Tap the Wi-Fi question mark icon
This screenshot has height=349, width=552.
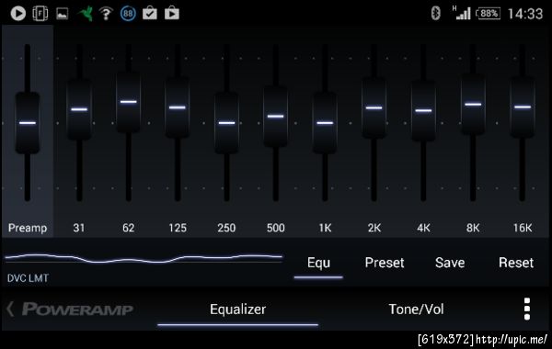(x=106, y=14)
